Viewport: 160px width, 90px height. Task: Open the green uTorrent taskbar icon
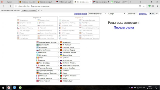click(20, 88)
